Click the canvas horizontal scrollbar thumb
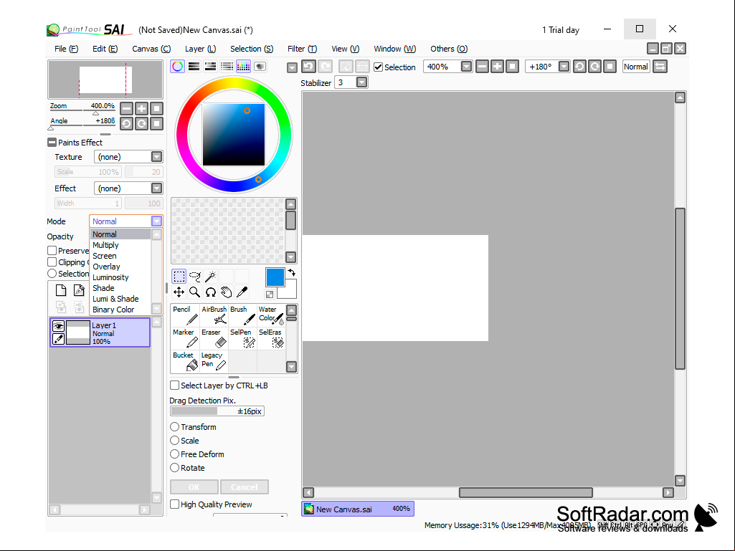 click(526, 492)
